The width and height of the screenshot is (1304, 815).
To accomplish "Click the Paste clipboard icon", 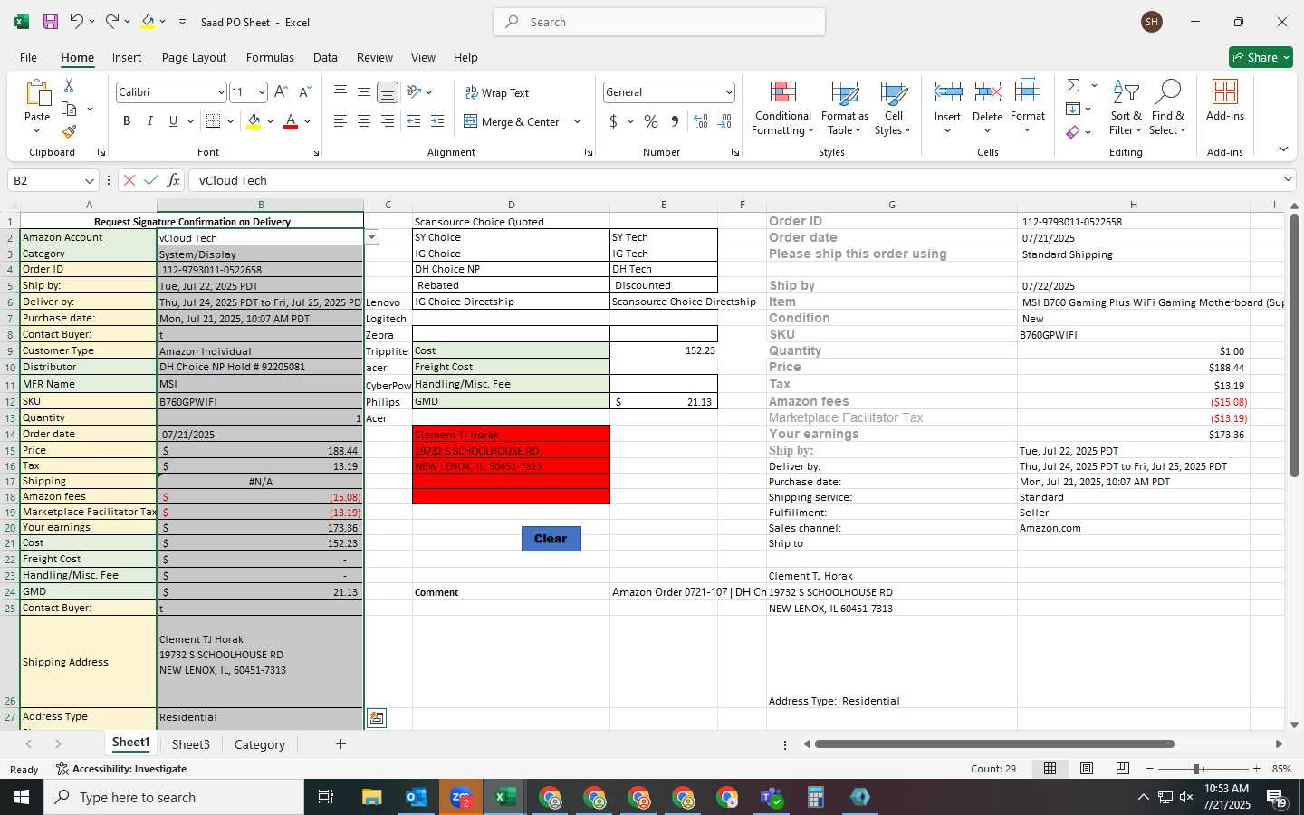I will [x=37, y=94].
